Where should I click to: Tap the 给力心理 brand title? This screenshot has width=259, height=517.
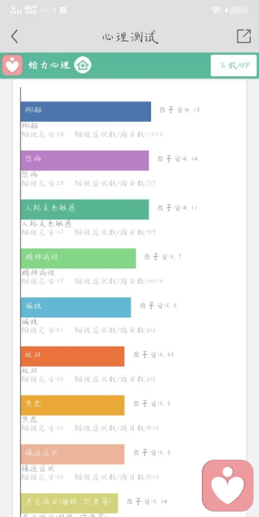point(50,65)
